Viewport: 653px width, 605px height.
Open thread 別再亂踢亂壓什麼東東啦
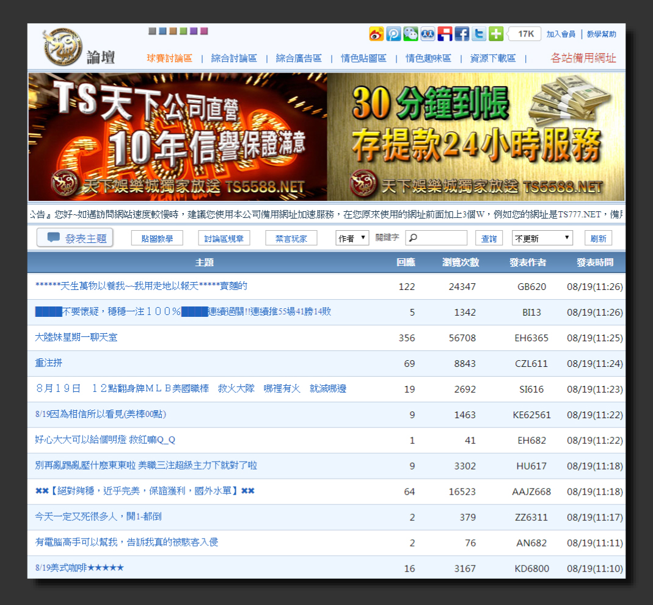click(146, 466)
